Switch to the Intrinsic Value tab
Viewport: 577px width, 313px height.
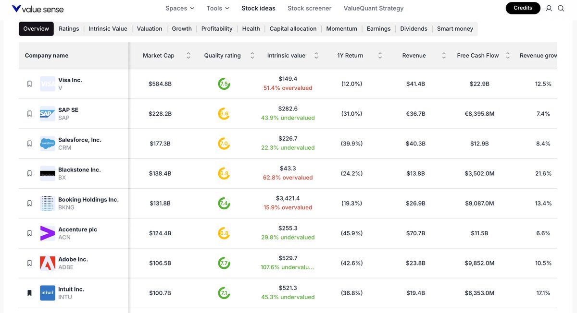click(108, 29)
